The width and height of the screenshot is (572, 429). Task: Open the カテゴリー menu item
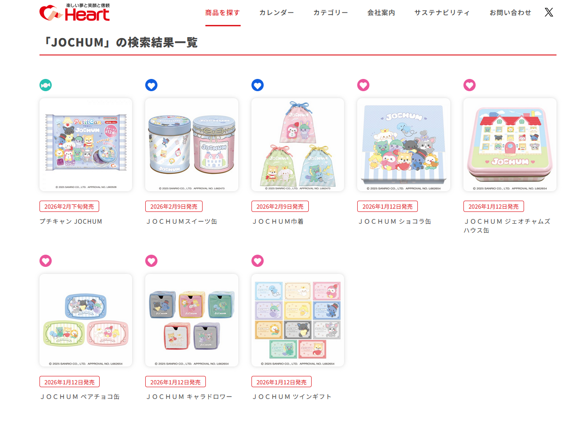331,13
